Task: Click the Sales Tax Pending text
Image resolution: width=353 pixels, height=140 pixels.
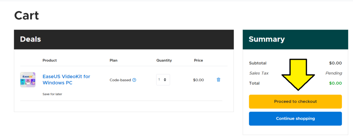Action: point(334,73)
